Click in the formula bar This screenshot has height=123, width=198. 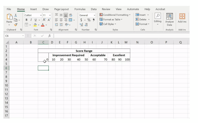click(x=122, y=36)
